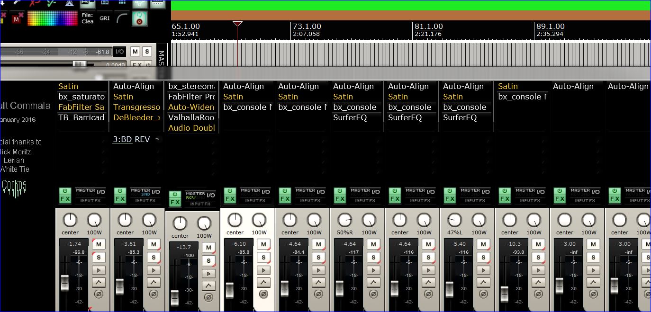The image size is (651, 312).
Task: Invert phase on the -10.3 track
Action: (x=538, y=294)
